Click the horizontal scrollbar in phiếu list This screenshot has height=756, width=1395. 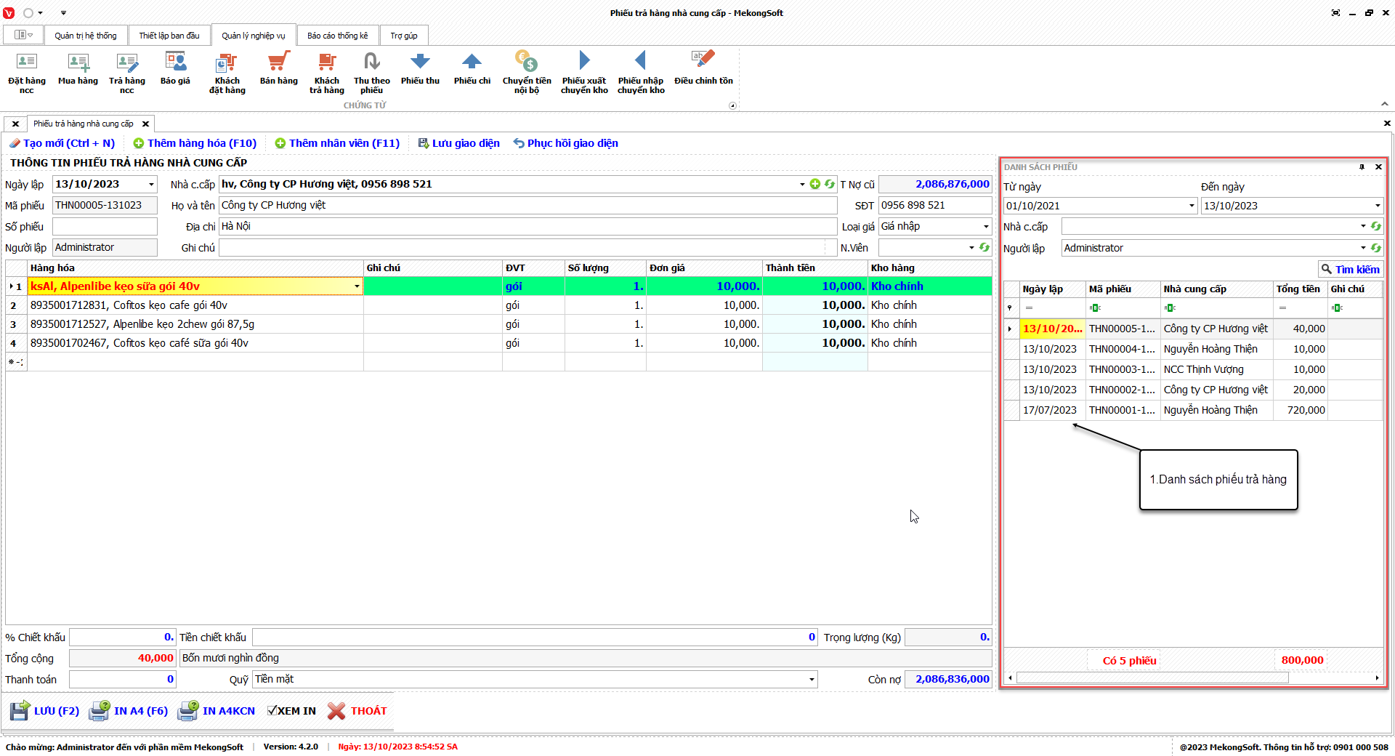pyautogui.click(x=1152, y=678)
